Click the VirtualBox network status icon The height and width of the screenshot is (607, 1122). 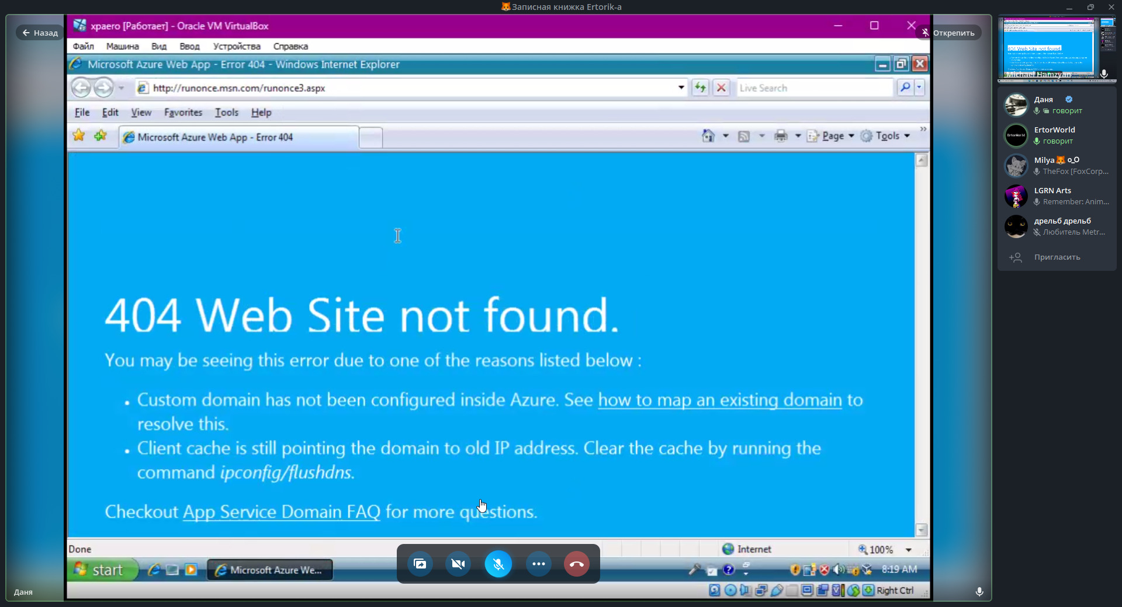761,590
